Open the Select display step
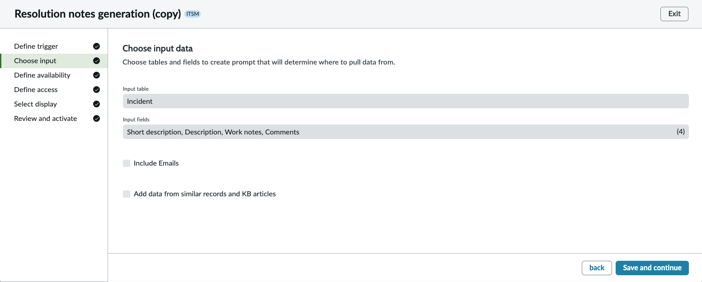The height and width of the screenshot is (282, 702). tap(54, 104)
